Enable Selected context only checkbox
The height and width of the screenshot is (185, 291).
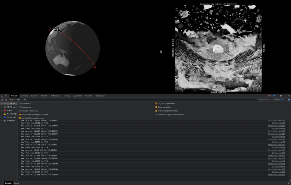(20, 111)
